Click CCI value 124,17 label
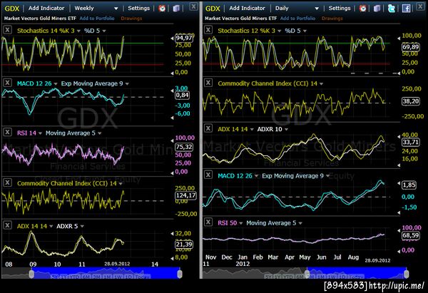The width and height of the screenshot is (428, 293). [185, 195]
